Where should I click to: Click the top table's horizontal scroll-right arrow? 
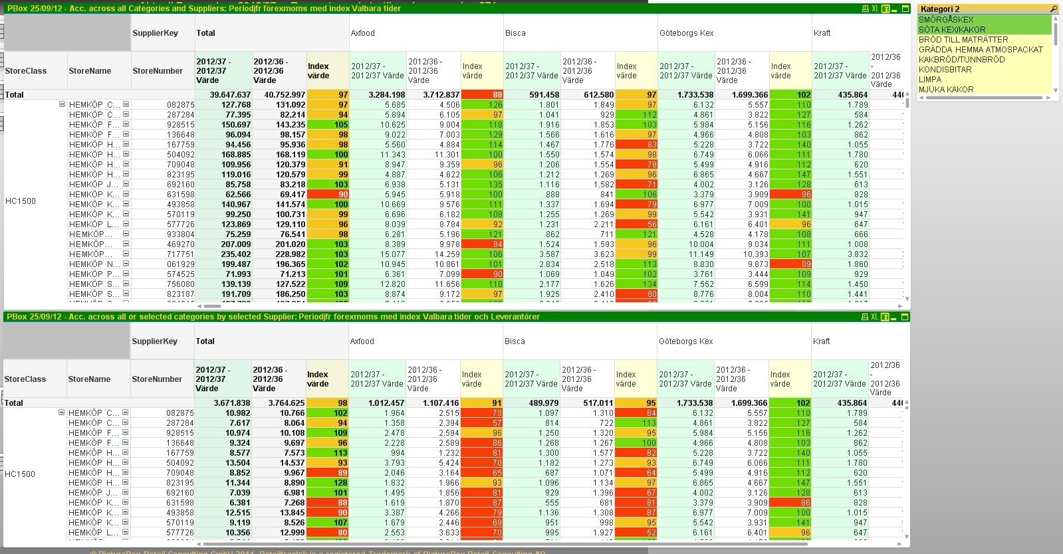900,306
